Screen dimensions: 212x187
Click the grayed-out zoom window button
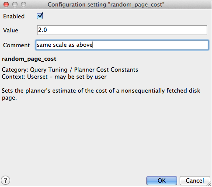[x=24, y=4]
